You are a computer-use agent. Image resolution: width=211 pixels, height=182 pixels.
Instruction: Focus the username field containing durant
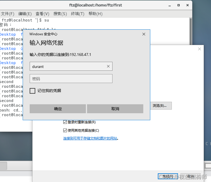click(71, 66)
